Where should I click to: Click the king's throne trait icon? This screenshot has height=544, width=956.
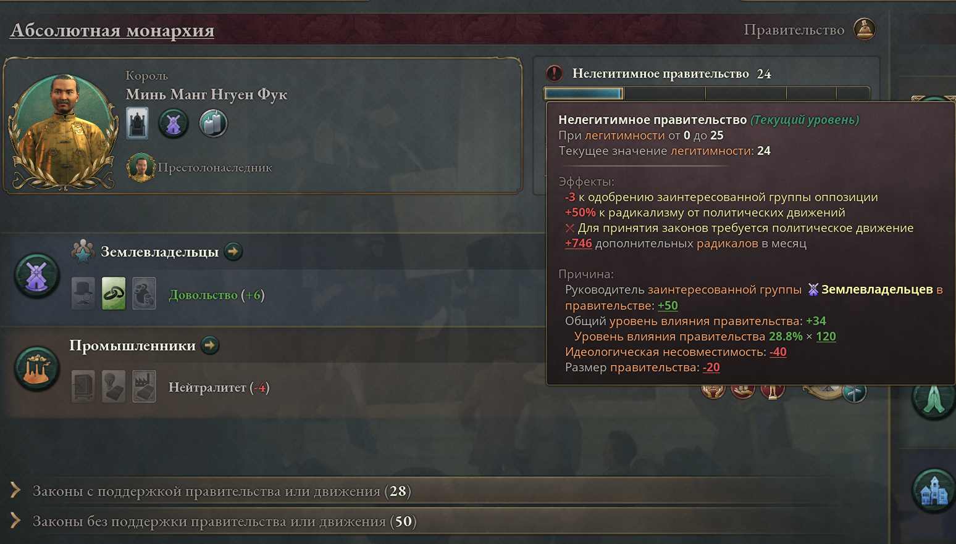click(x=137, y=123)
